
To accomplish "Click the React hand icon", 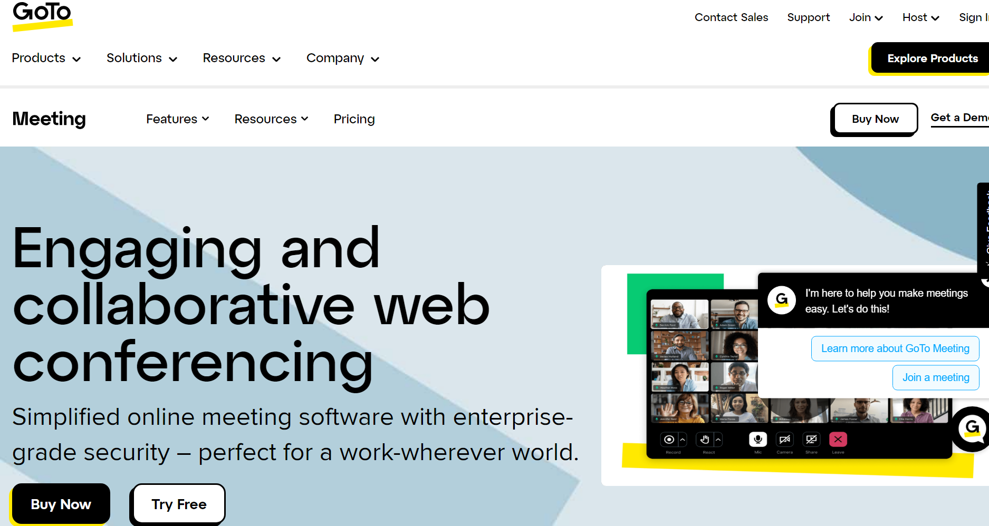I will pos(705,440).
